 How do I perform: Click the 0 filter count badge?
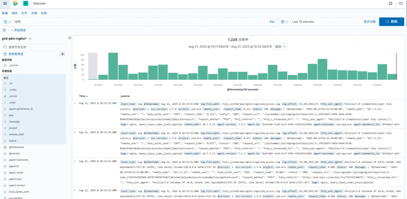(x=62, y=54)
